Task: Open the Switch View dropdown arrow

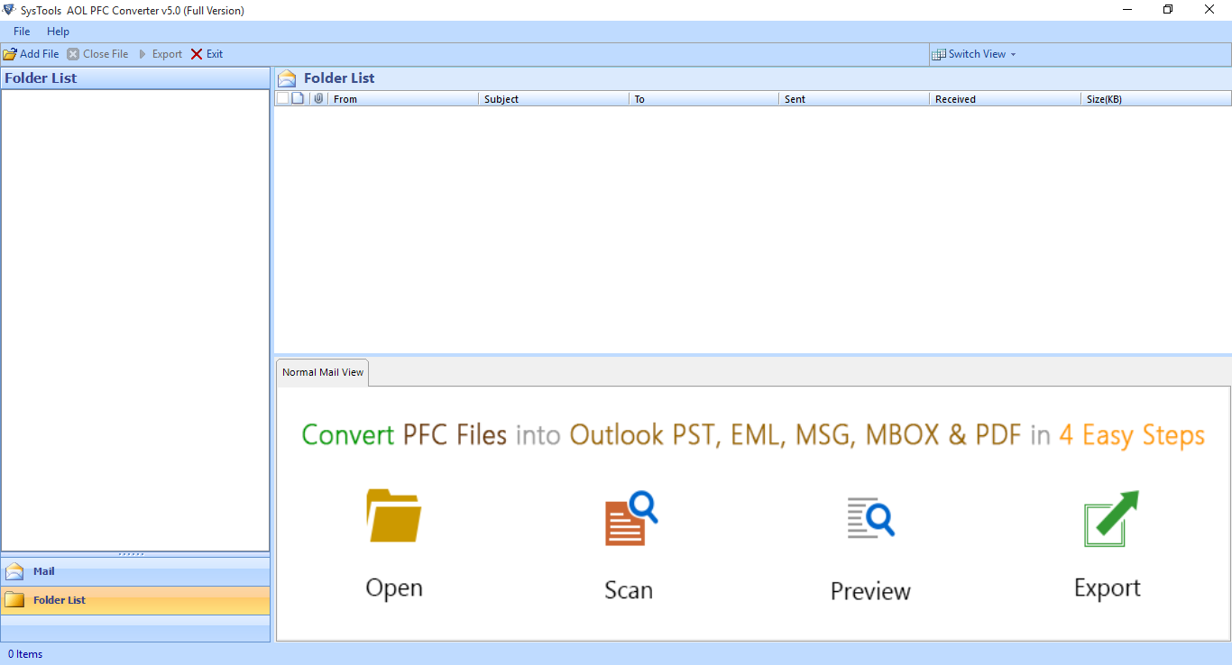Action: [x=1013, y=54]
